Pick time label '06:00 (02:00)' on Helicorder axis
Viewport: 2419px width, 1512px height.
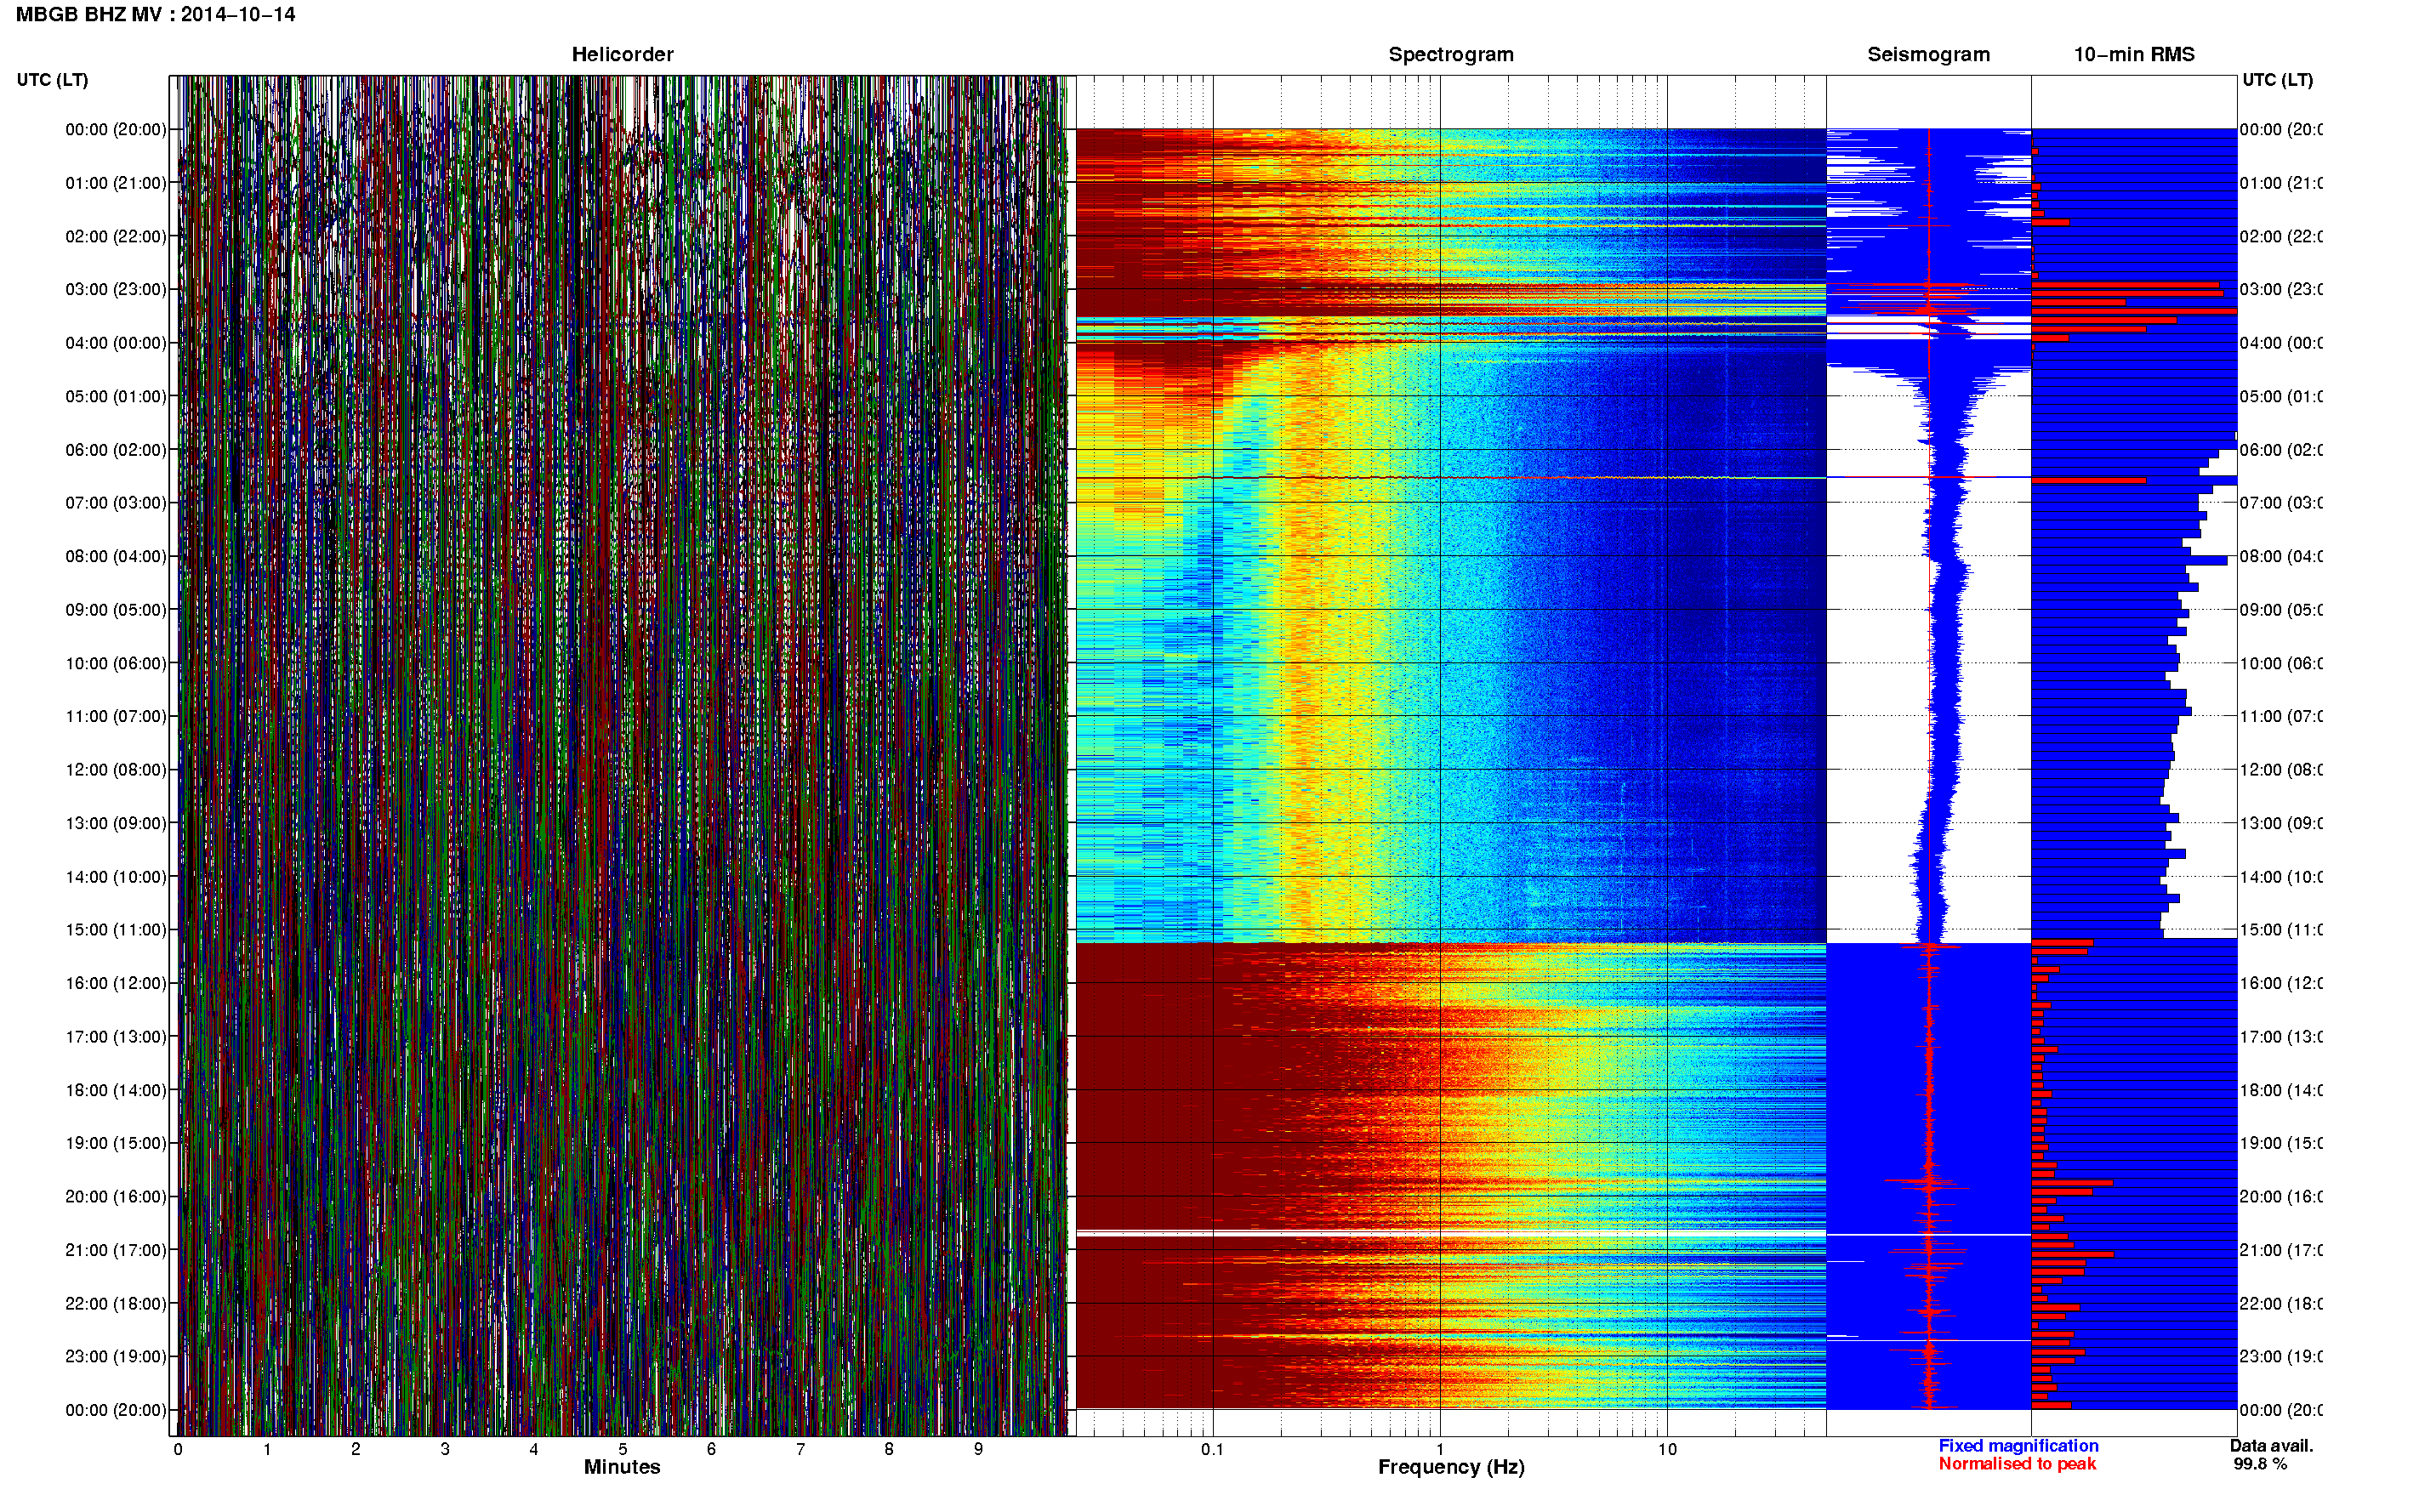pos(116,450)
